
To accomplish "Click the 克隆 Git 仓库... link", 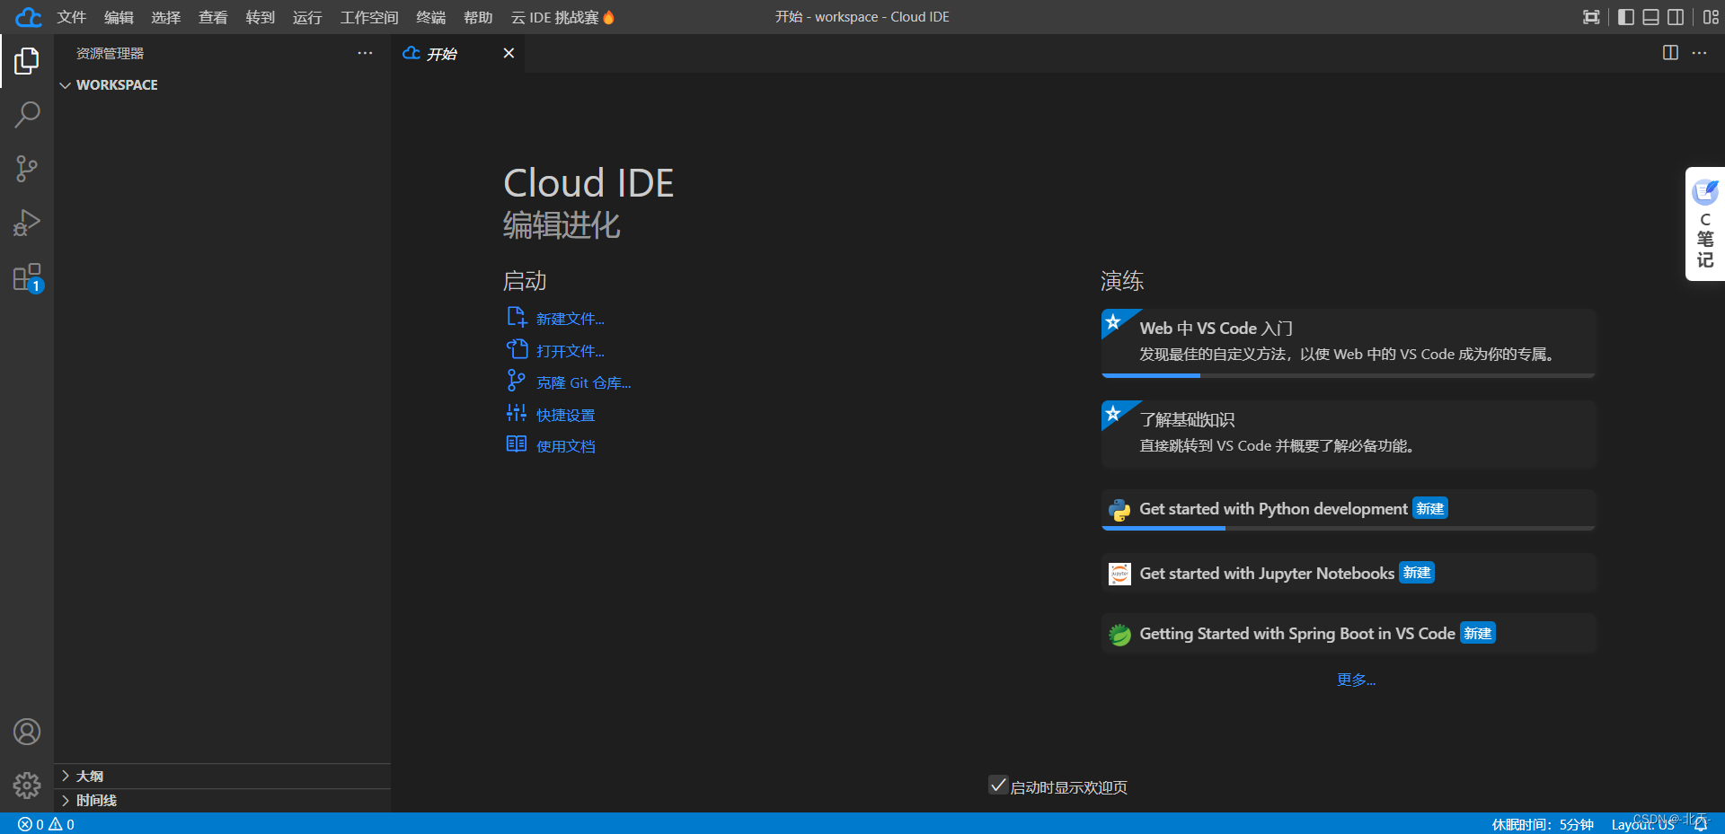I will point(583,382).
